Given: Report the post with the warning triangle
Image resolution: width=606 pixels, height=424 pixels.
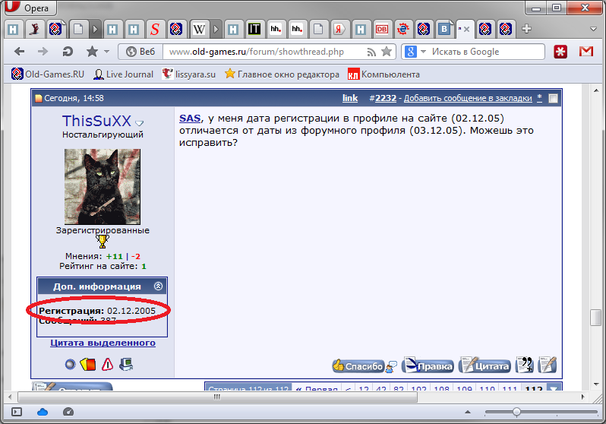Looking at the screenshot, I should coord(107,364).
